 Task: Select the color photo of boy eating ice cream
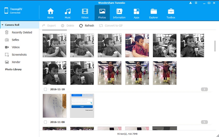point(137,45)
